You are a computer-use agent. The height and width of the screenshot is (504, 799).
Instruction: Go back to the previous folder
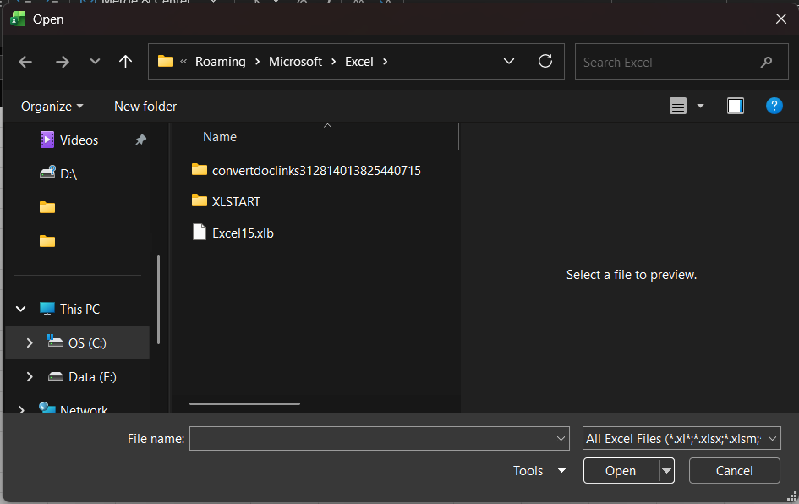click(25, 63)
